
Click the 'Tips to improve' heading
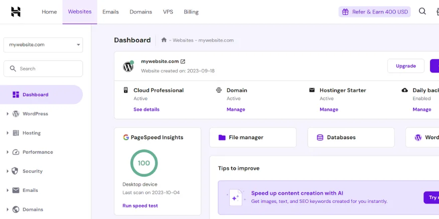pos(239,168)
